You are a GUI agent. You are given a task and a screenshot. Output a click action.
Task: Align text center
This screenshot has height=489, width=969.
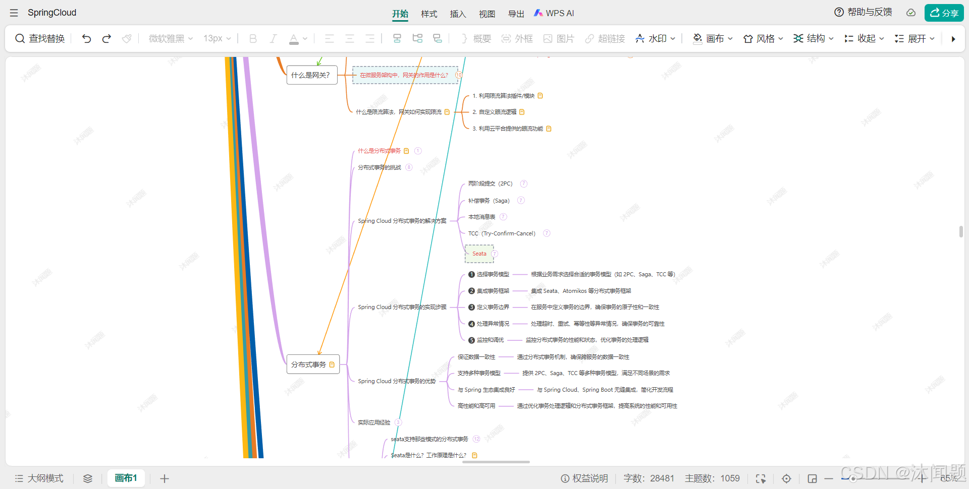click(350, 39)
